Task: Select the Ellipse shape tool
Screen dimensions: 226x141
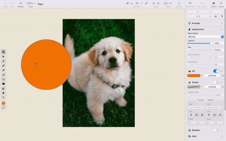Action: 3,84
